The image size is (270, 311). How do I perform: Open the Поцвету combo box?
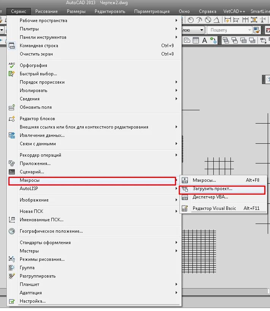(230, 30)
